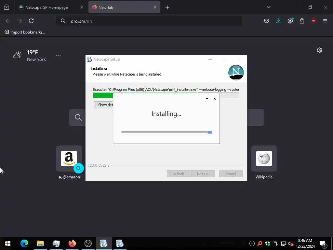This screenshot has height=250, width=333.
Task: Open the Wikipedia shortcut tile
Action: pyautogui.click(x=264, y=159)
